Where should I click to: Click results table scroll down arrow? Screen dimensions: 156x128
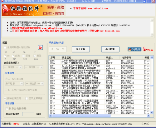click(152, 112)
